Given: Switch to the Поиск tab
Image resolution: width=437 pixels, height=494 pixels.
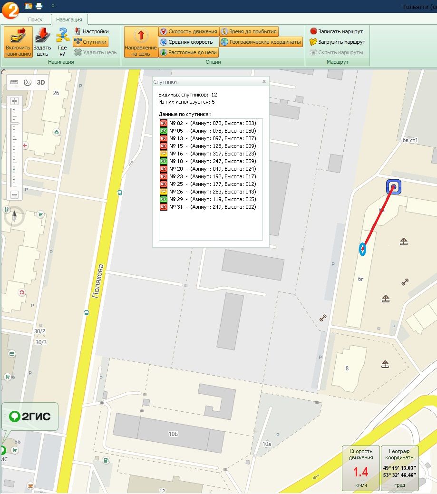Looking at the screenshot, I should pyautogui.click(x=35, y=19).
